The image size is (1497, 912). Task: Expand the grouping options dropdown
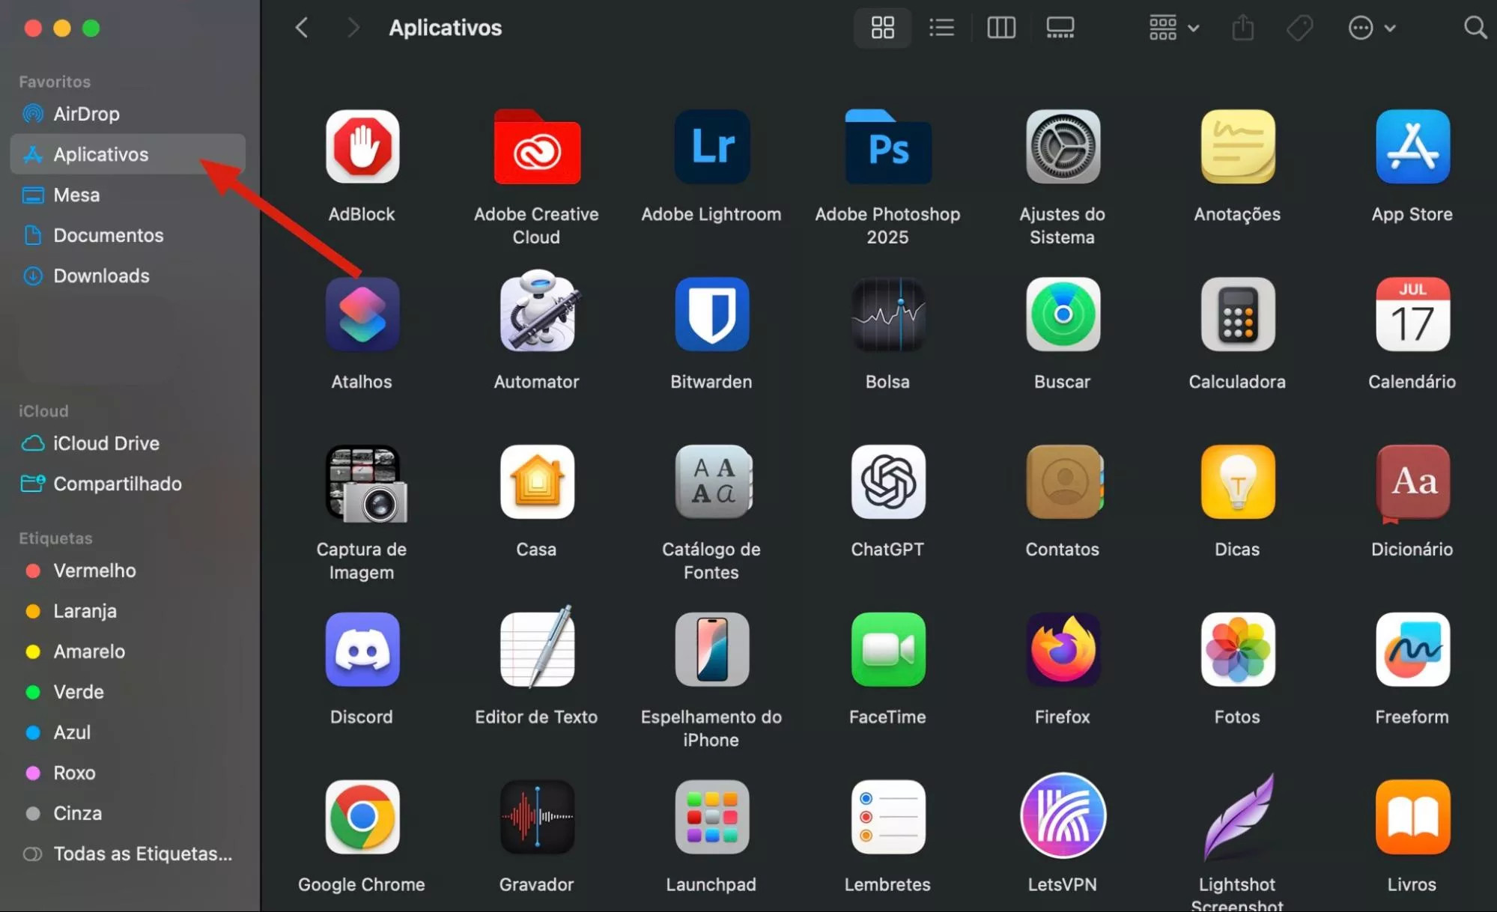tap(1173, 28)
